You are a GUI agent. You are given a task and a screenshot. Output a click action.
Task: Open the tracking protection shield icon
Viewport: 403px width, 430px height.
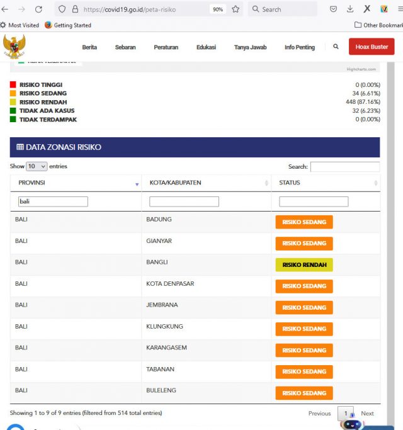coord(62,9)
